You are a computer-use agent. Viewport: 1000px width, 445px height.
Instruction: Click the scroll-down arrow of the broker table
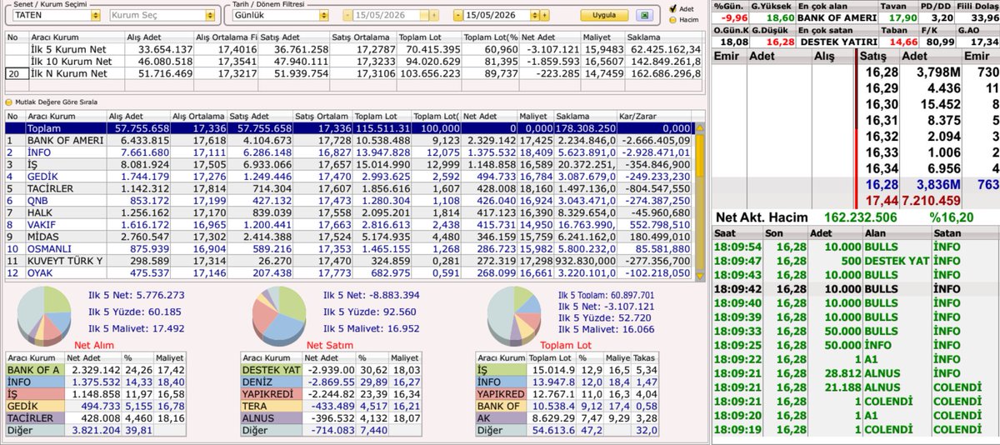700,277
